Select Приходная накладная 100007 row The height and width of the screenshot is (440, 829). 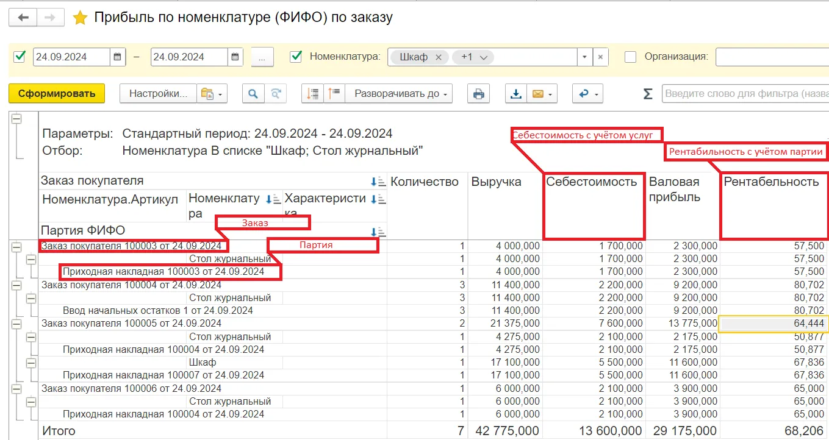coord(163,375)
